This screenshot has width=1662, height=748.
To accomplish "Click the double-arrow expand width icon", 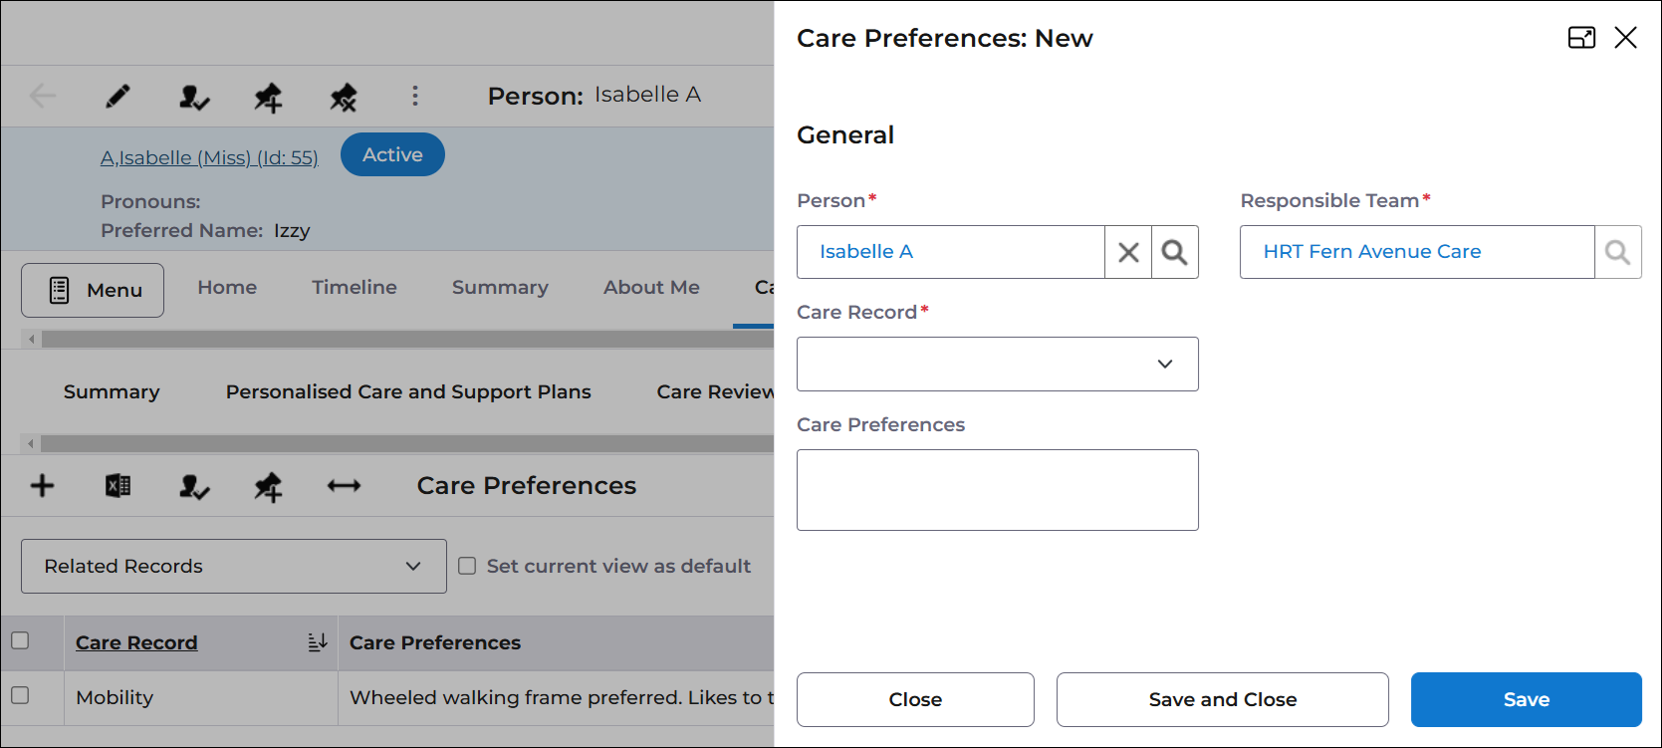I will (344, 486).
